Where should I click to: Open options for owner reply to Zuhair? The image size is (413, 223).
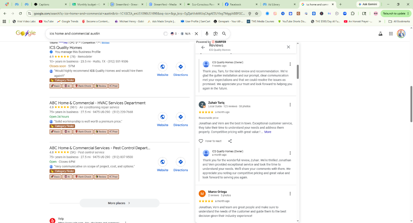pyautogui.click(x=290, y=153)
